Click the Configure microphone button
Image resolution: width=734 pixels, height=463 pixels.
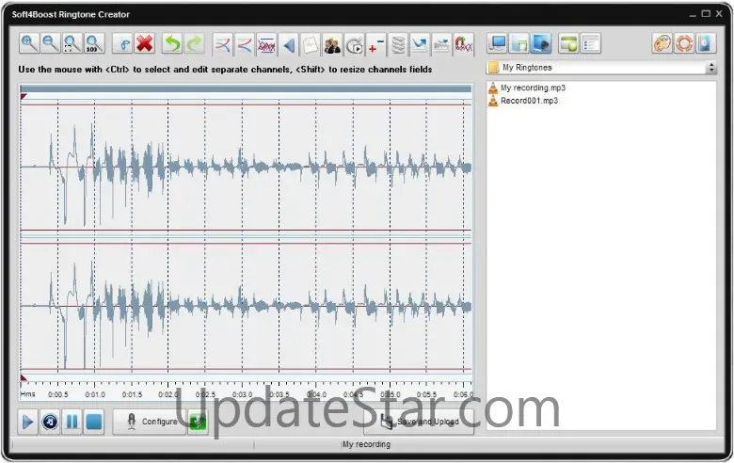point(151,422)
